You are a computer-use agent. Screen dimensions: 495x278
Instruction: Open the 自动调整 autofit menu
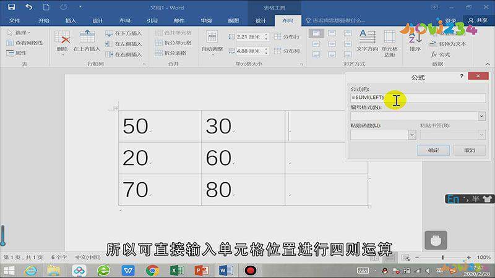[x=212, y=43]
